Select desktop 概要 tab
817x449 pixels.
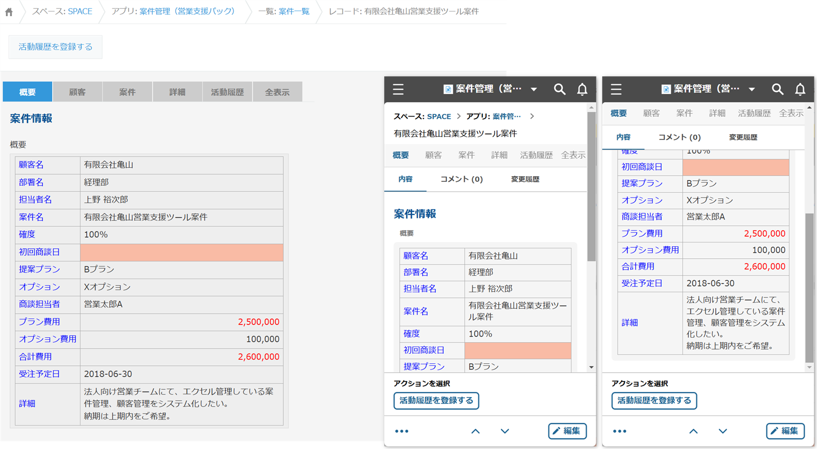pos(28,92)
